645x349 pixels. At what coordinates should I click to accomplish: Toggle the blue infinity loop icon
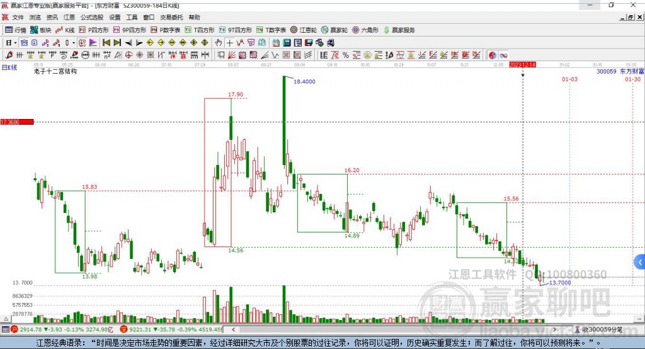503,55
